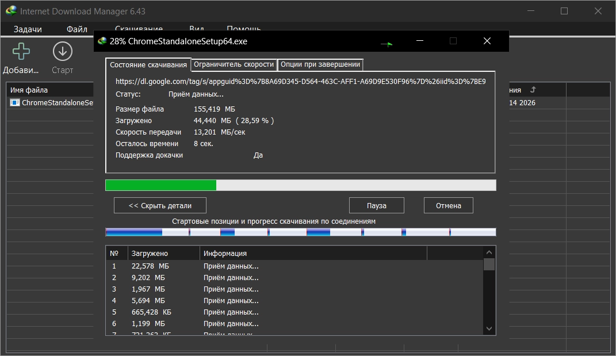Viewport: 616px width, 356px height.
Task: Open the Вид menu
Action: [x=197, y=29]
